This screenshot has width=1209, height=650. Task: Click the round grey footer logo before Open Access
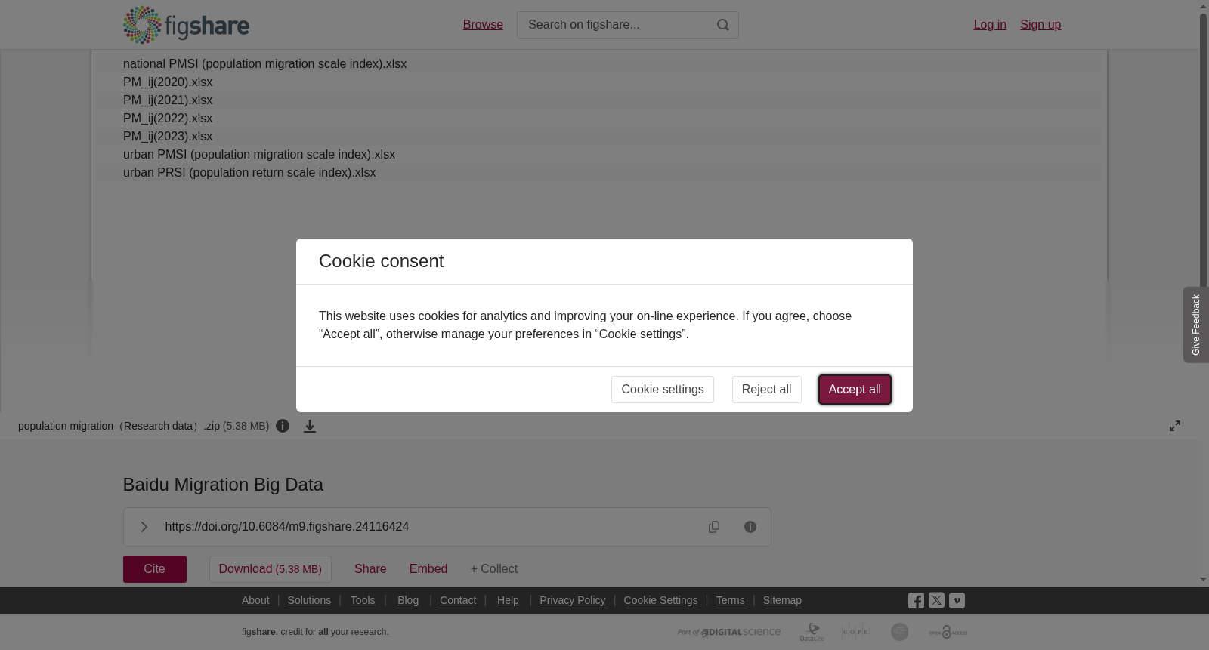899,632
